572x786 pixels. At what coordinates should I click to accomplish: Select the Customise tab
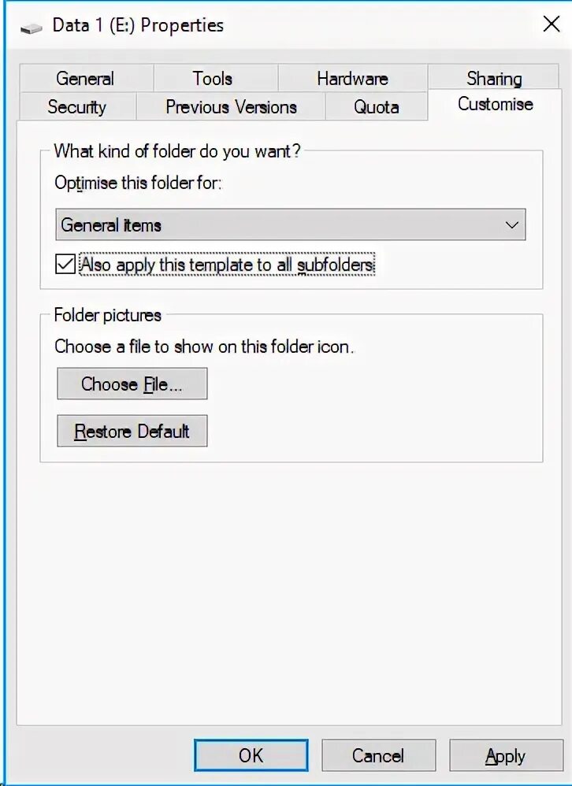pyautogui.click(x=495, y=104)
